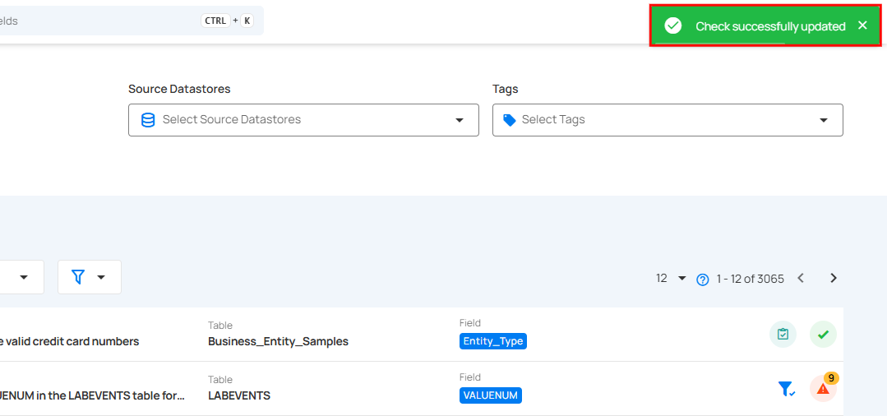Open the Select Tags dropdown
887x416 pixels.
click(x=668, y=120)
